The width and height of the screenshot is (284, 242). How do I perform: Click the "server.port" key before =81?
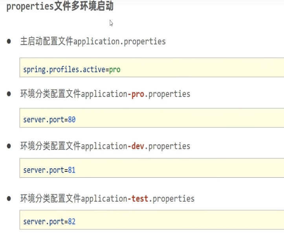click(43, 170)
